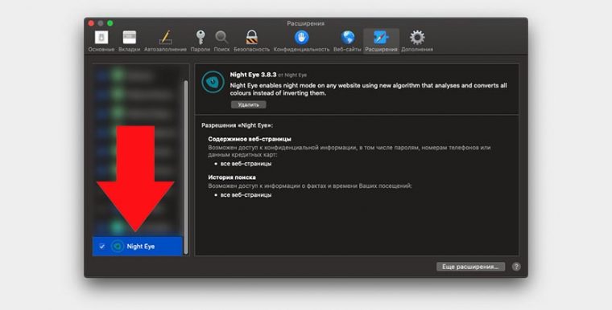Open help with the question mark button

pos(516,267)
